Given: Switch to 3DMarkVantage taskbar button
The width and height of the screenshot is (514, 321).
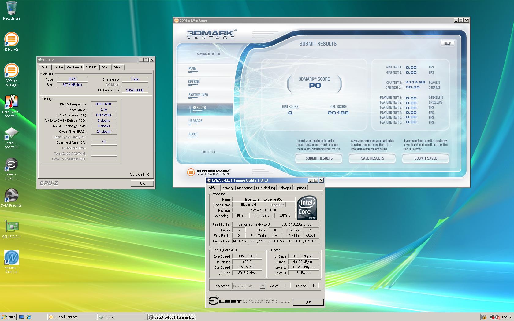Looking at the screenshot, I should (x=72, y=317).
